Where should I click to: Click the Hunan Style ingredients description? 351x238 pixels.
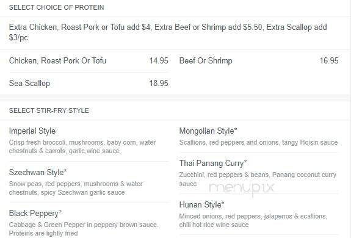click(253, 220)
